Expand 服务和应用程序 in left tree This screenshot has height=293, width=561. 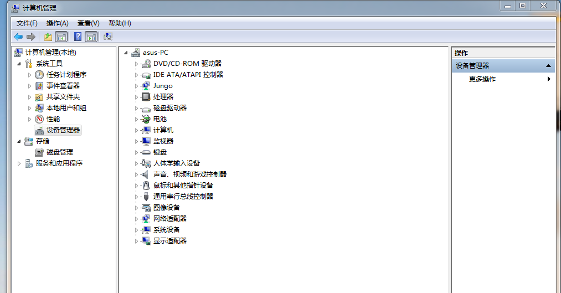coord(19,163)
